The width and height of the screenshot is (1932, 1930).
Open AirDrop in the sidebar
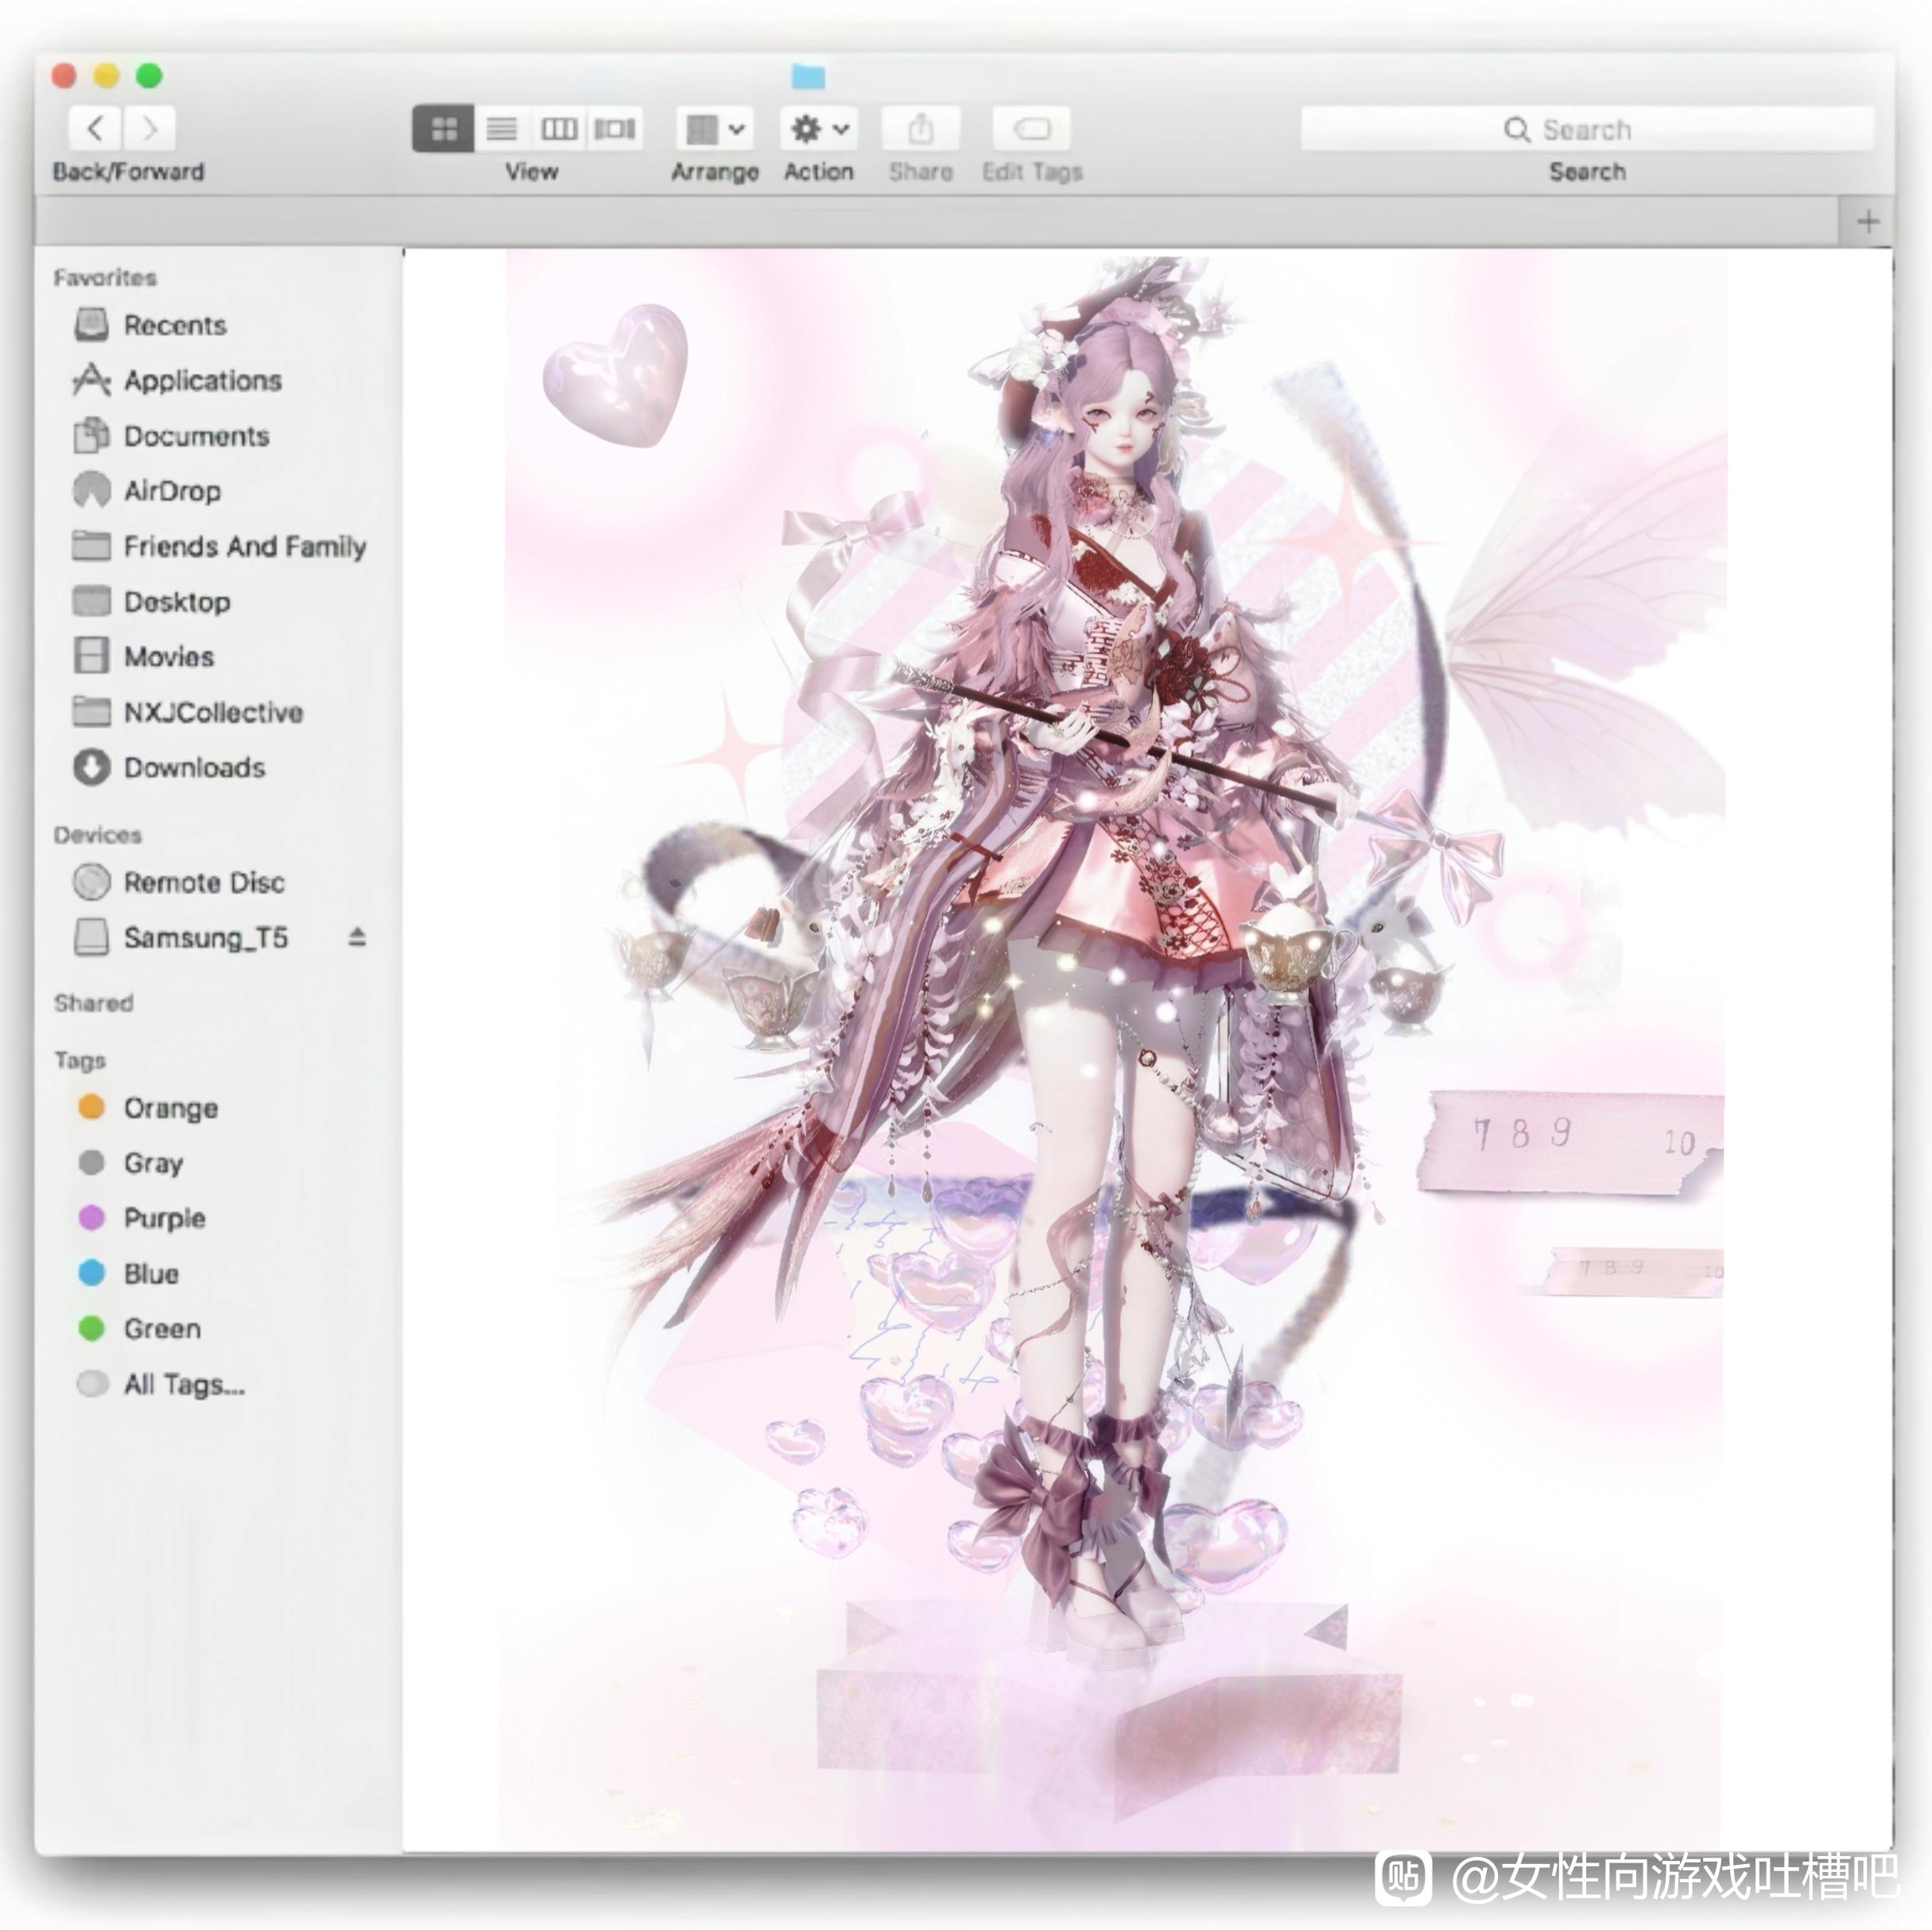[x=147, y=491]
